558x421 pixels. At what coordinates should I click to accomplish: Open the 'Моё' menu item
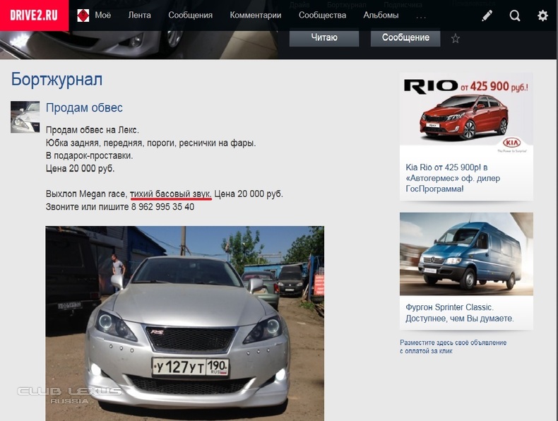coord(103,16)
